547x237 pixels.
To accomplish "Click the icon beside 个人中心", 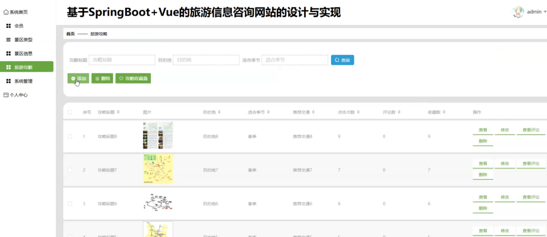I will (6, 95).
